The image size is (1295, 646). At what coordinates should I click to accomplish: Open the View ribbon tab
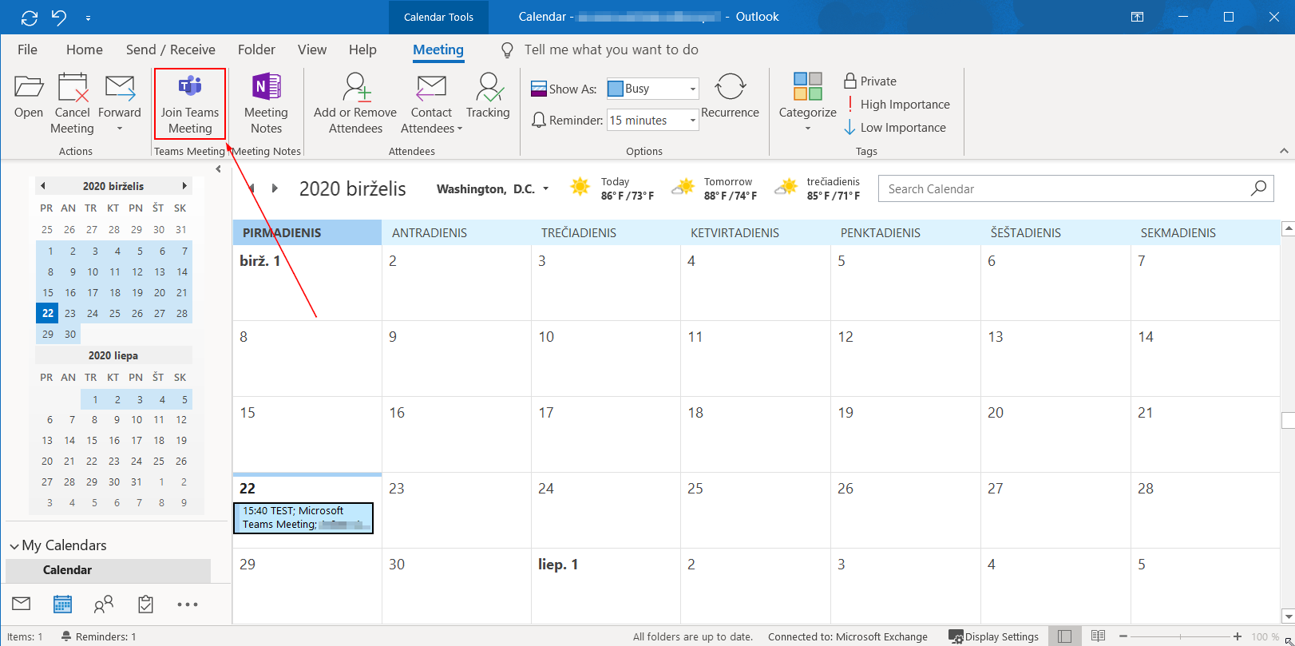pos(311,50)
